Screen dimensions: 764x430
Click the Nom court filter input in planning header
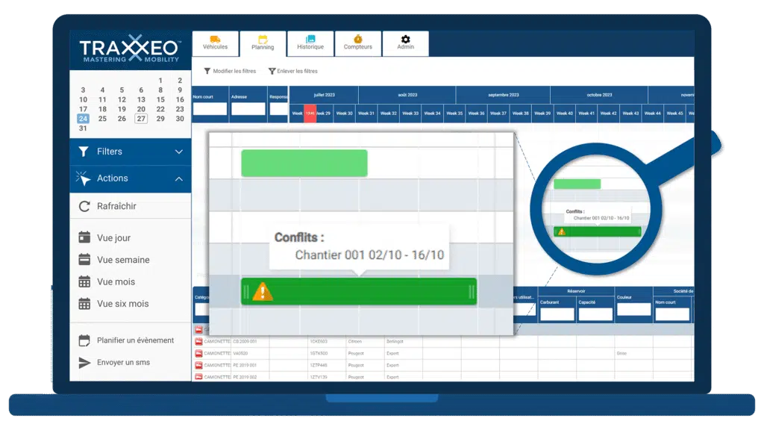click(210, 109)
